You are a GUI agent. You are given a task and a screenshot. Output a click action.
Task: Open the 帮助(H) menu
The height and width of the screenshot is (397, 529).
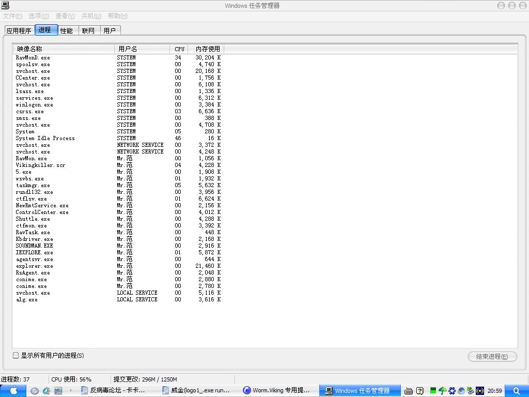118,16
